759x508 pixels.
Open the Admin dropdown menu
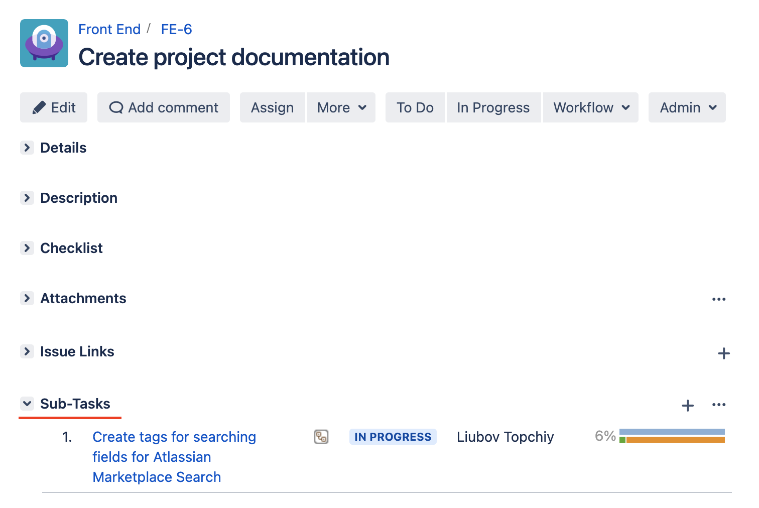pos(687,107)
